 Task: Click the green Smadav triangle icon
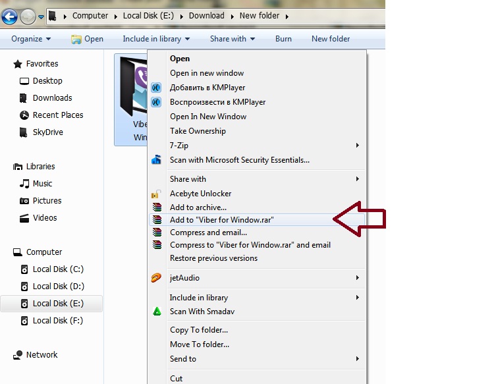click(157, 312)
